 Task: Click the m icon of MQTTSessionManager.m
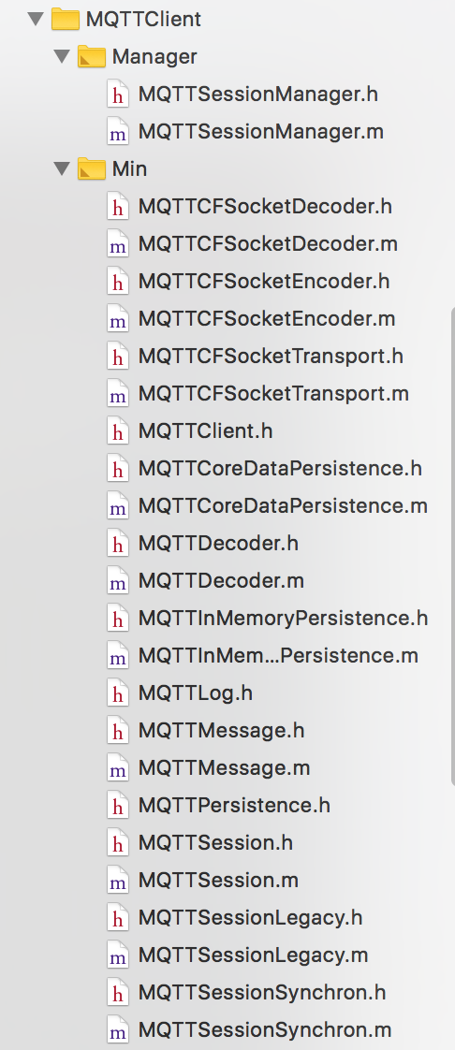coord(118,132)
